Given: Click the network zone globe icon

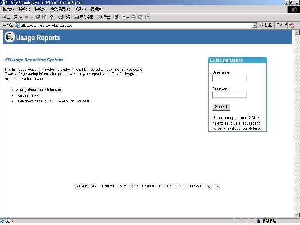Looking at the screenshot, I should click(x=258, y=221).
